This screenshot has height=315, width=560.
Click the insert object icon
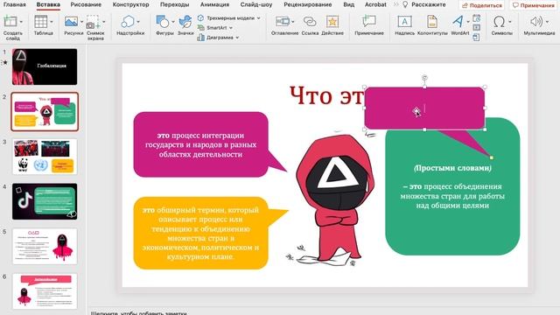click(x=476, y=37)
